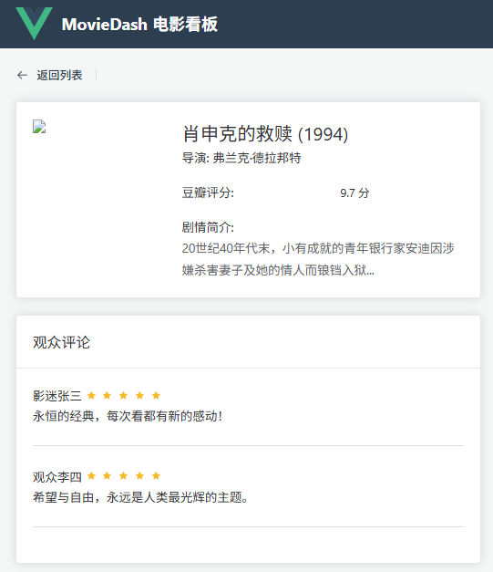The image size is (493, 572).
Task: Click the 9.7 分 rating value
Action: (x=354, y=192)
